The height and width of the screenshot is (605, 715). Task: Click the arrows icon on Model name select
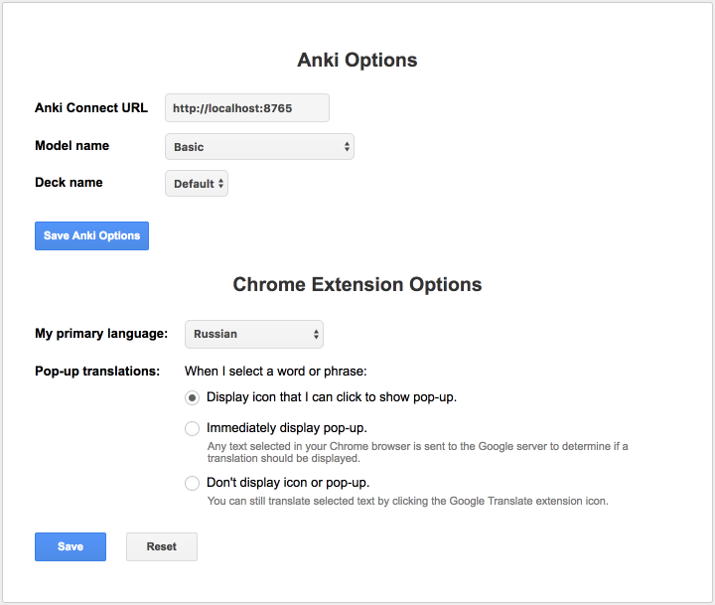347,146
